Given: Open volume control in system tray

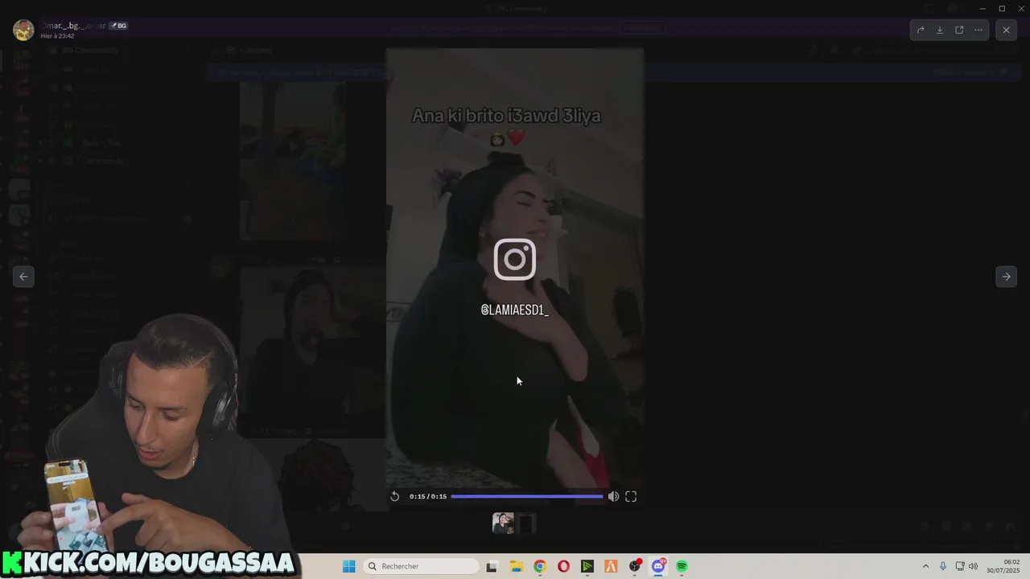Looking at the screenshot, I should click(973, 566).
